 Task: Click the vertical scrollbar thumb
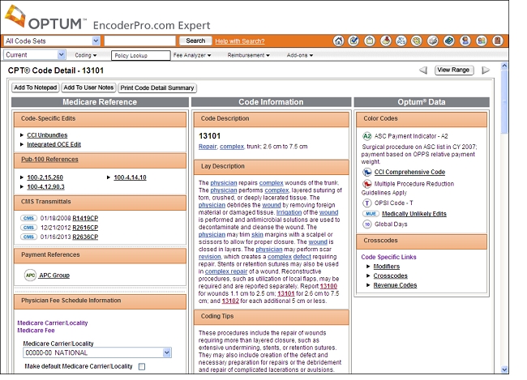coord(504,101)
